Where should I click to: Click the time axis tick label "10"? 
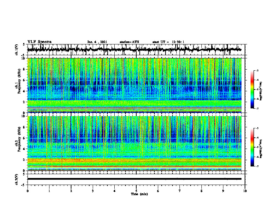point(245,191)
